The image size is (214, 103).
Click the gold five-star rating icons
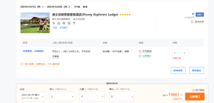[x=125, y=15]
